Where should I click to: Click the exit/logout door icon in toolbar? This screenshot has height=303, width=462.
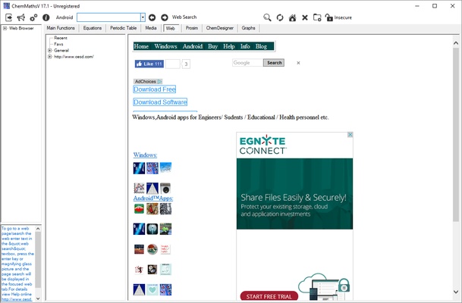(x=9, y=17)
